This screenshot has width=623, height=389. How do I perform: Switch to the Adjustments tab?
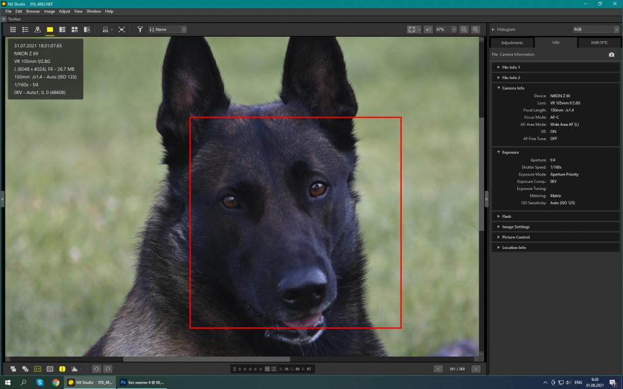click(511, 42)
